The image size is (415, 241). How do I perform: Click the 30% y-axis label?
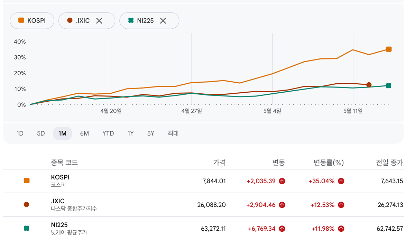click(20, 57)
